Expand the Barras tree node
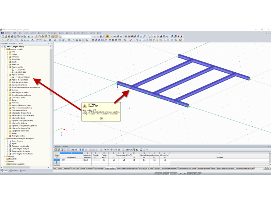271x203 pixels. (x=7, y=100)
